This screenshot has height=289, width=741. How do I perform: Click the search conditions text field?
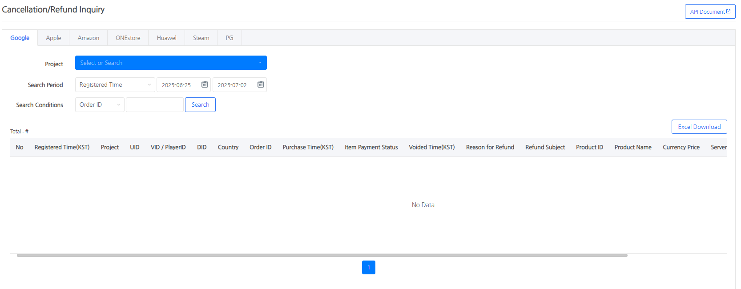[x=154, y=105]
